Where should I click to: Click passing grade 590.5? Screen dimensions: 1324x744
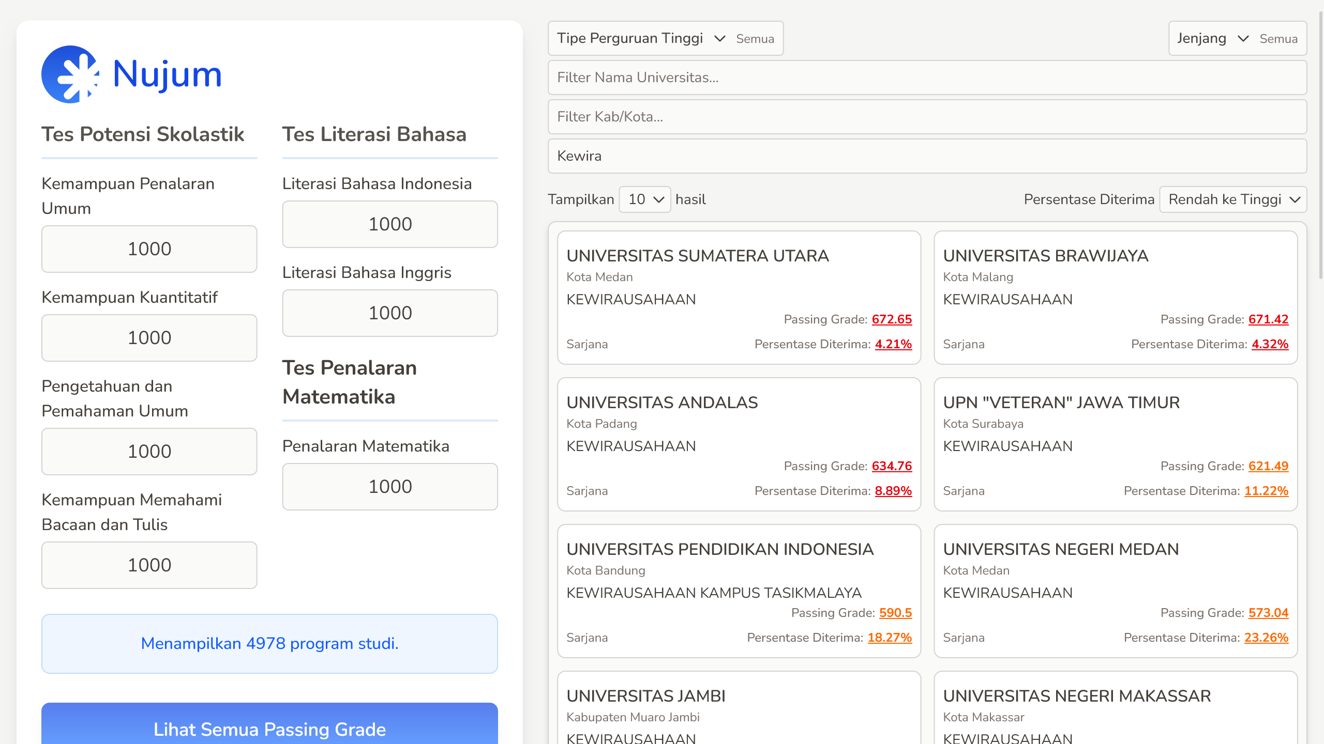(895, 613)
